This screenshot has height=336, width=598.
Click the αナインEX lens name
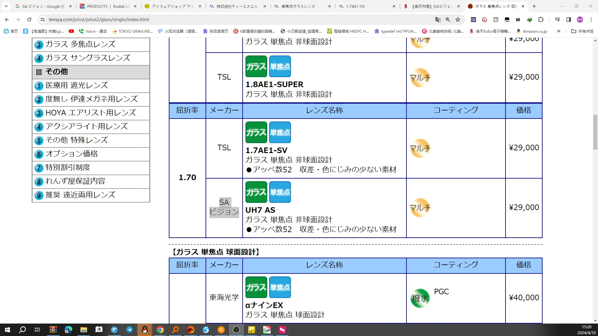[264, 305]
